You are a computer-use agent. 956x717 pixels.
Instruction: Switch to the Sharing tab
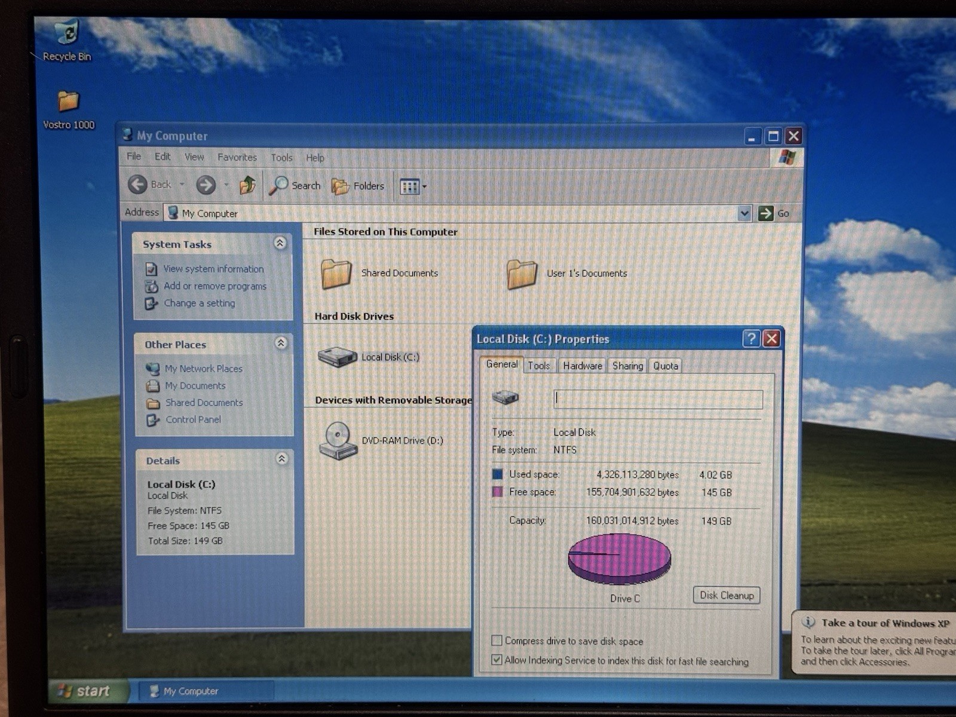click(x=627, y=366)
